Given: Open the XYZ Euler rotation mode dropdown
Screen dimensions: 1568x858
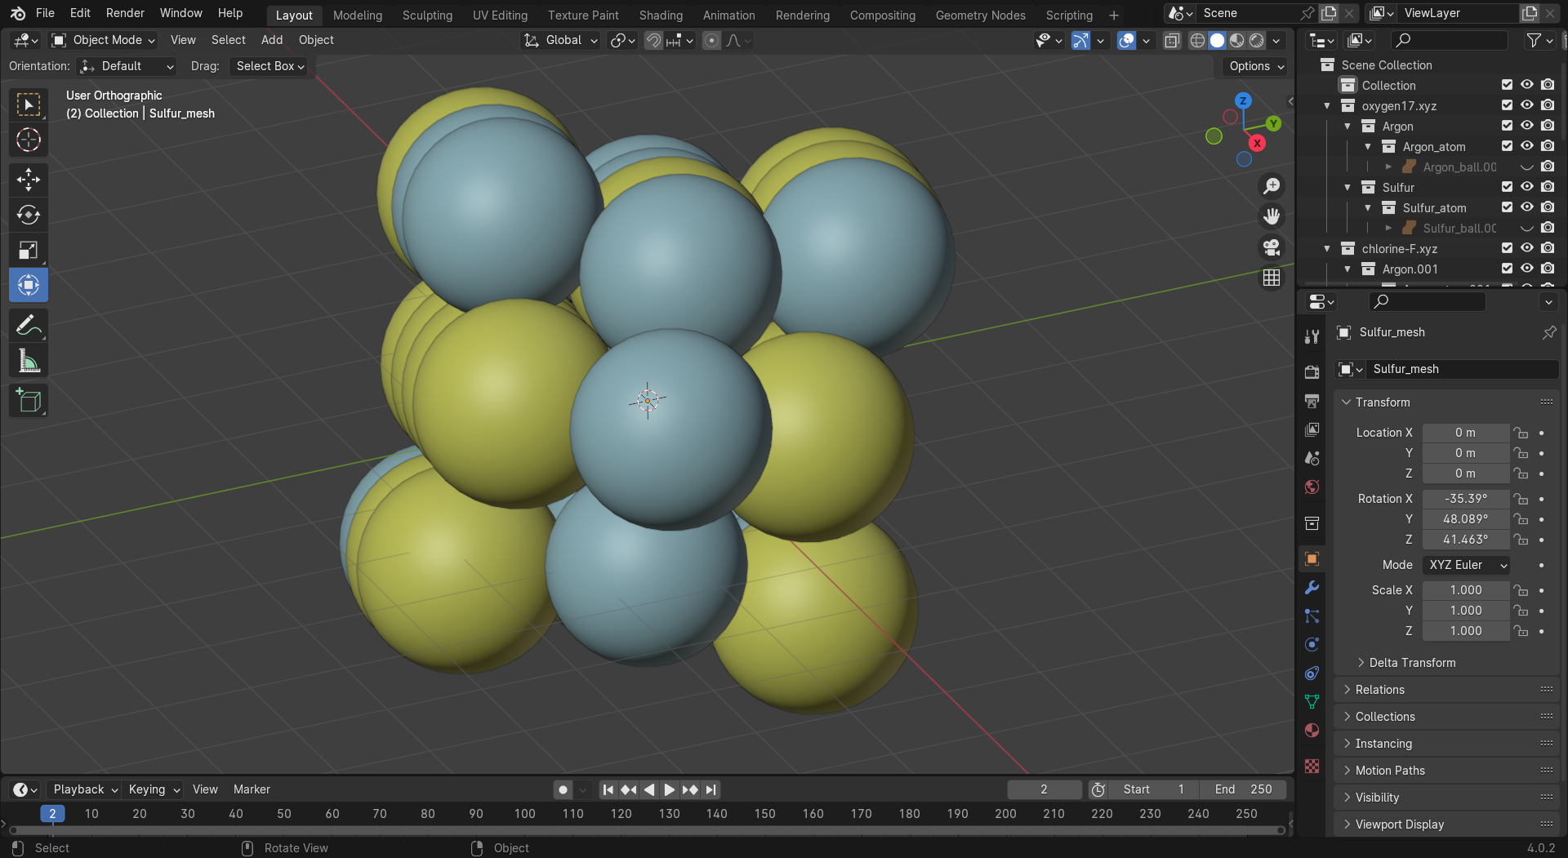Looking at the screenshot, I should (x=1467, y=565).
